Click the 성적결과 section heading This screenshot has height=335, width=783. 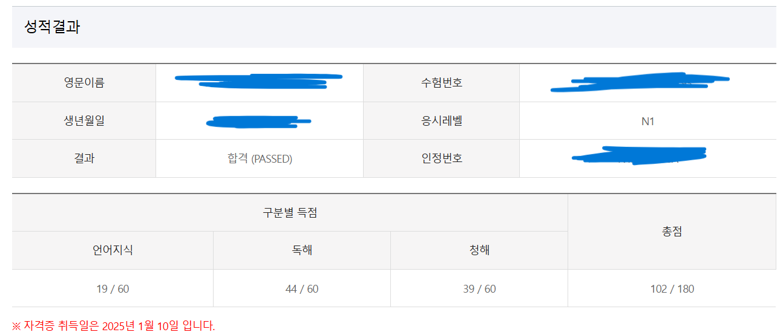(52, 27)
